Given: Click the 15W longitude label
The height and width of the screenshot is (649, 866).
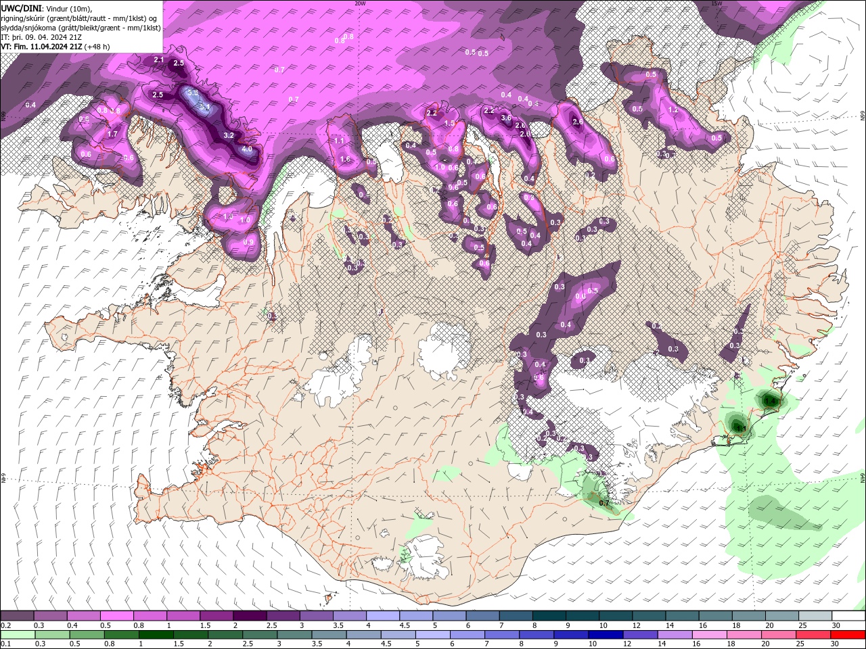Looking at the screenshot, I should click(x=716, y=3).
